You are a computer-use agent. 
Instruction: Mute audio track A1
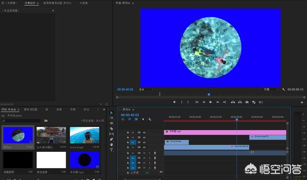click(144, 153)
